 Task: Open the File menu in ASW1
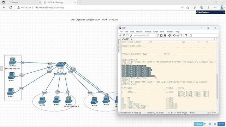coord(121,32)
